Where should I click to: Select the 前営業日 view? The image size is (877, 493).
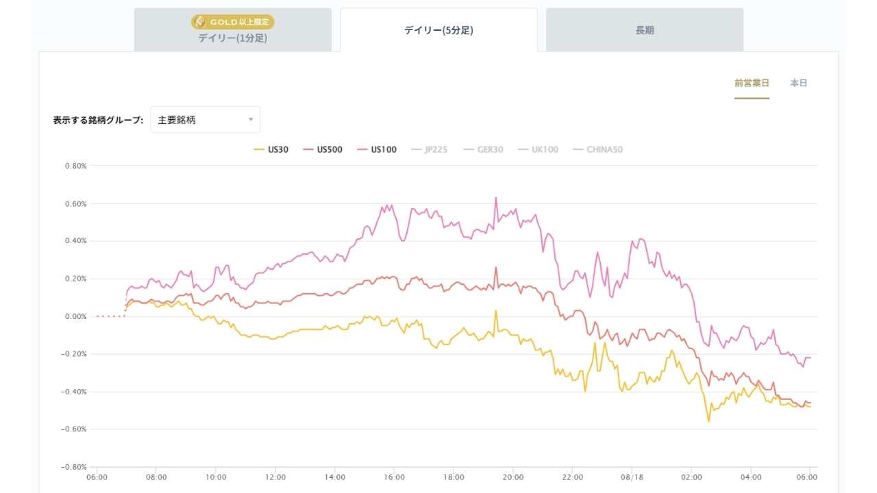click(x=752, y=83)
